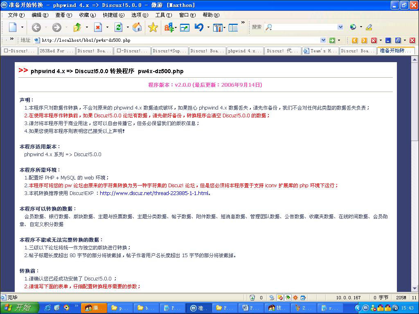Open the 选项(O) menu

pos(140,15)
